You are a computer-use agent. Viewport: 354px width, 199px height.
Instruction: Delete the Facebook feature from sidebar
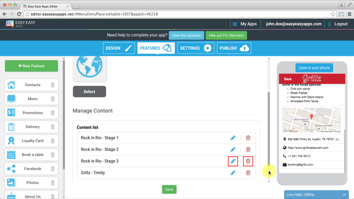click(x=52, y=169)
